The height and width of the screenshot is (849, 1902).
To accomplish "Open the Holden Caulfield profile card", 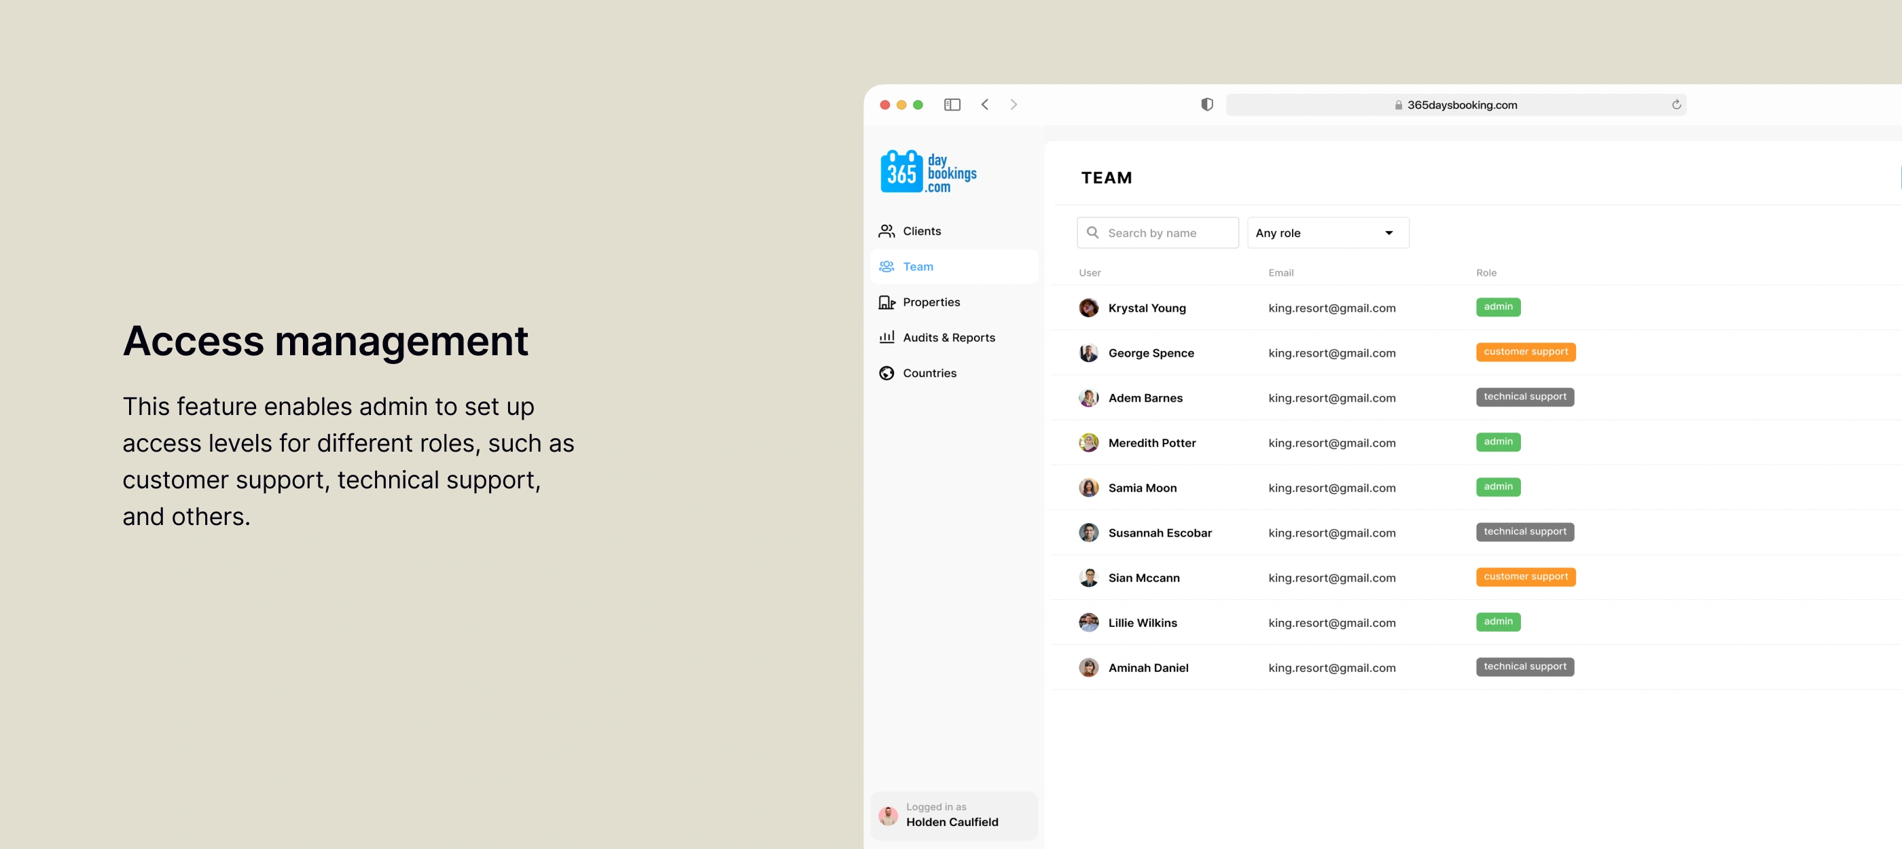I will click(952, 815).
